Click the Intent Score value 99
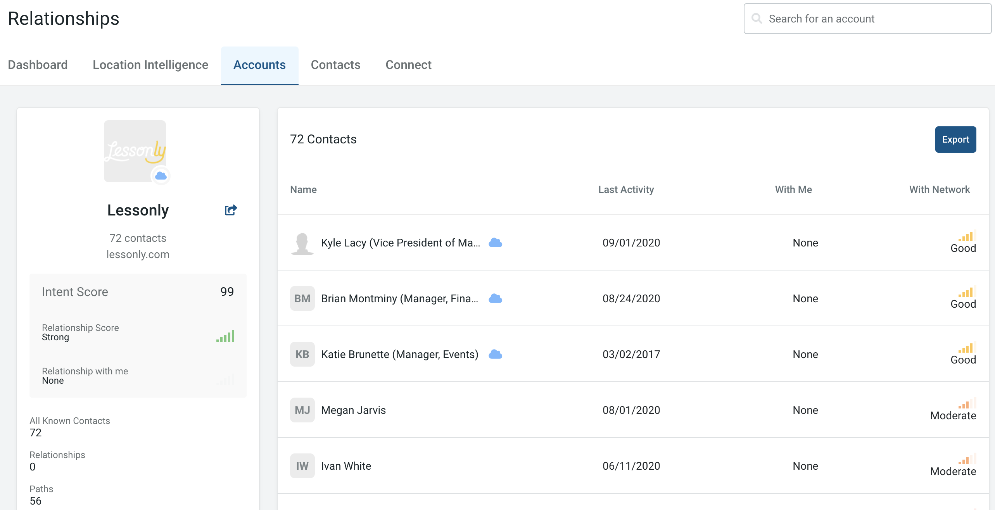Viewport: 995px width, 510px height. pos(227,291)
